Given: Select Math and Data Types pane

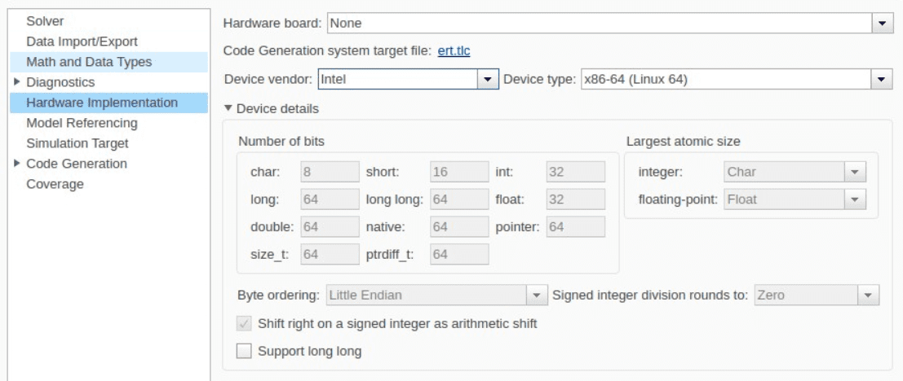Looking at the screenshot, I should (x=89, y=62).
